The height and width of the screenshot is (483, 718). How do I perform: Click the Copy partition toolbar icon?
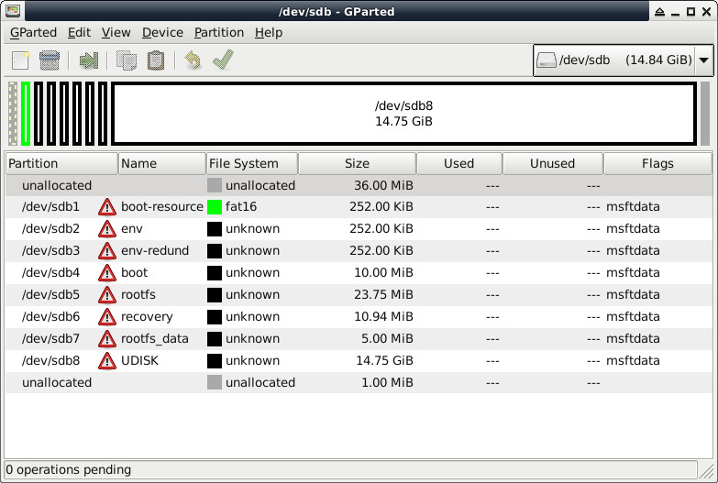(x=127, y=60)
